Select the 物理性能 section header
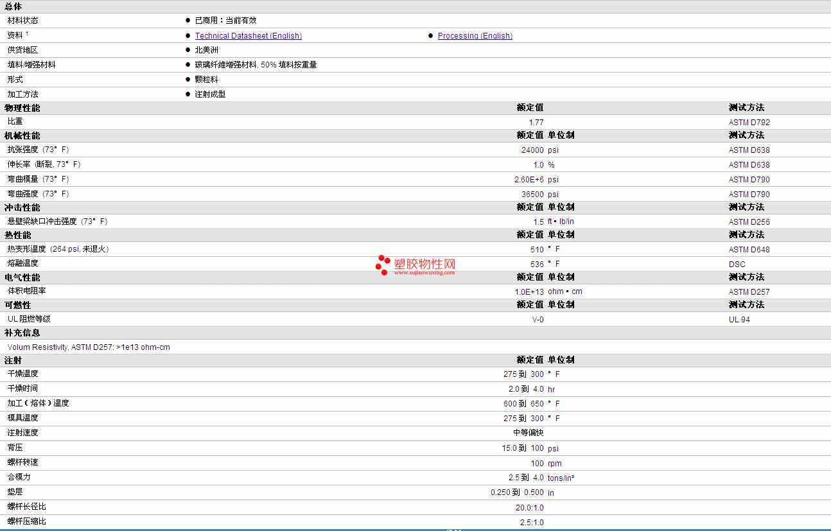 [x=22, y=108]
